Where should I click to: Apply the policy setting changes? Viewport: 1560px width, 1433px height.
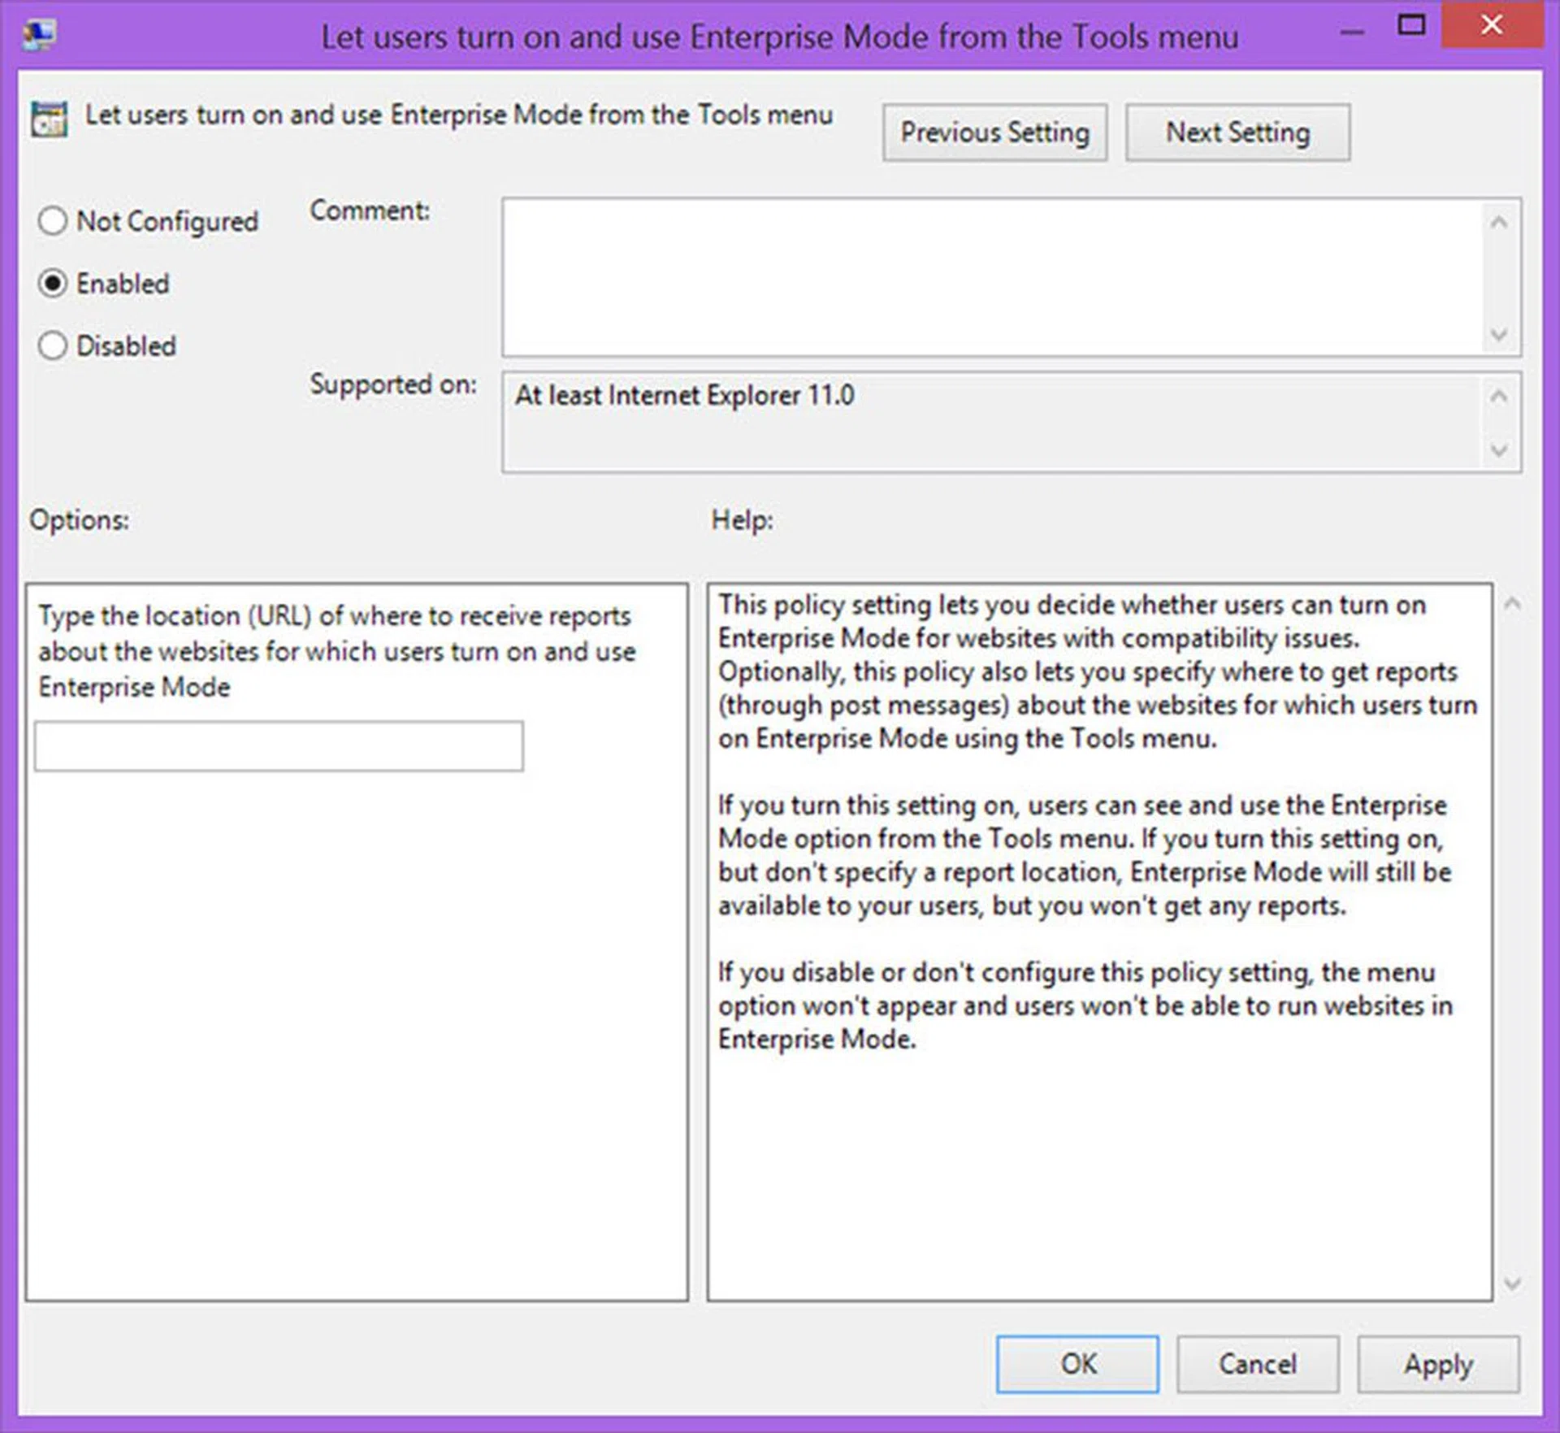(1437, 1364)
